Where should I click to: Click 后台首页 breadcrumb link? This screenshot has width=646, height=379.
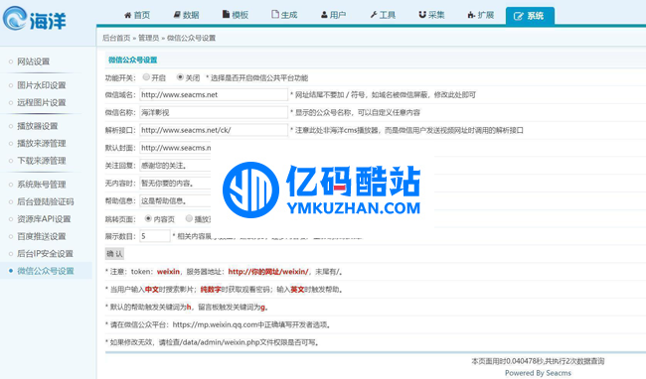pyautogui.click(x=116, y=38)
